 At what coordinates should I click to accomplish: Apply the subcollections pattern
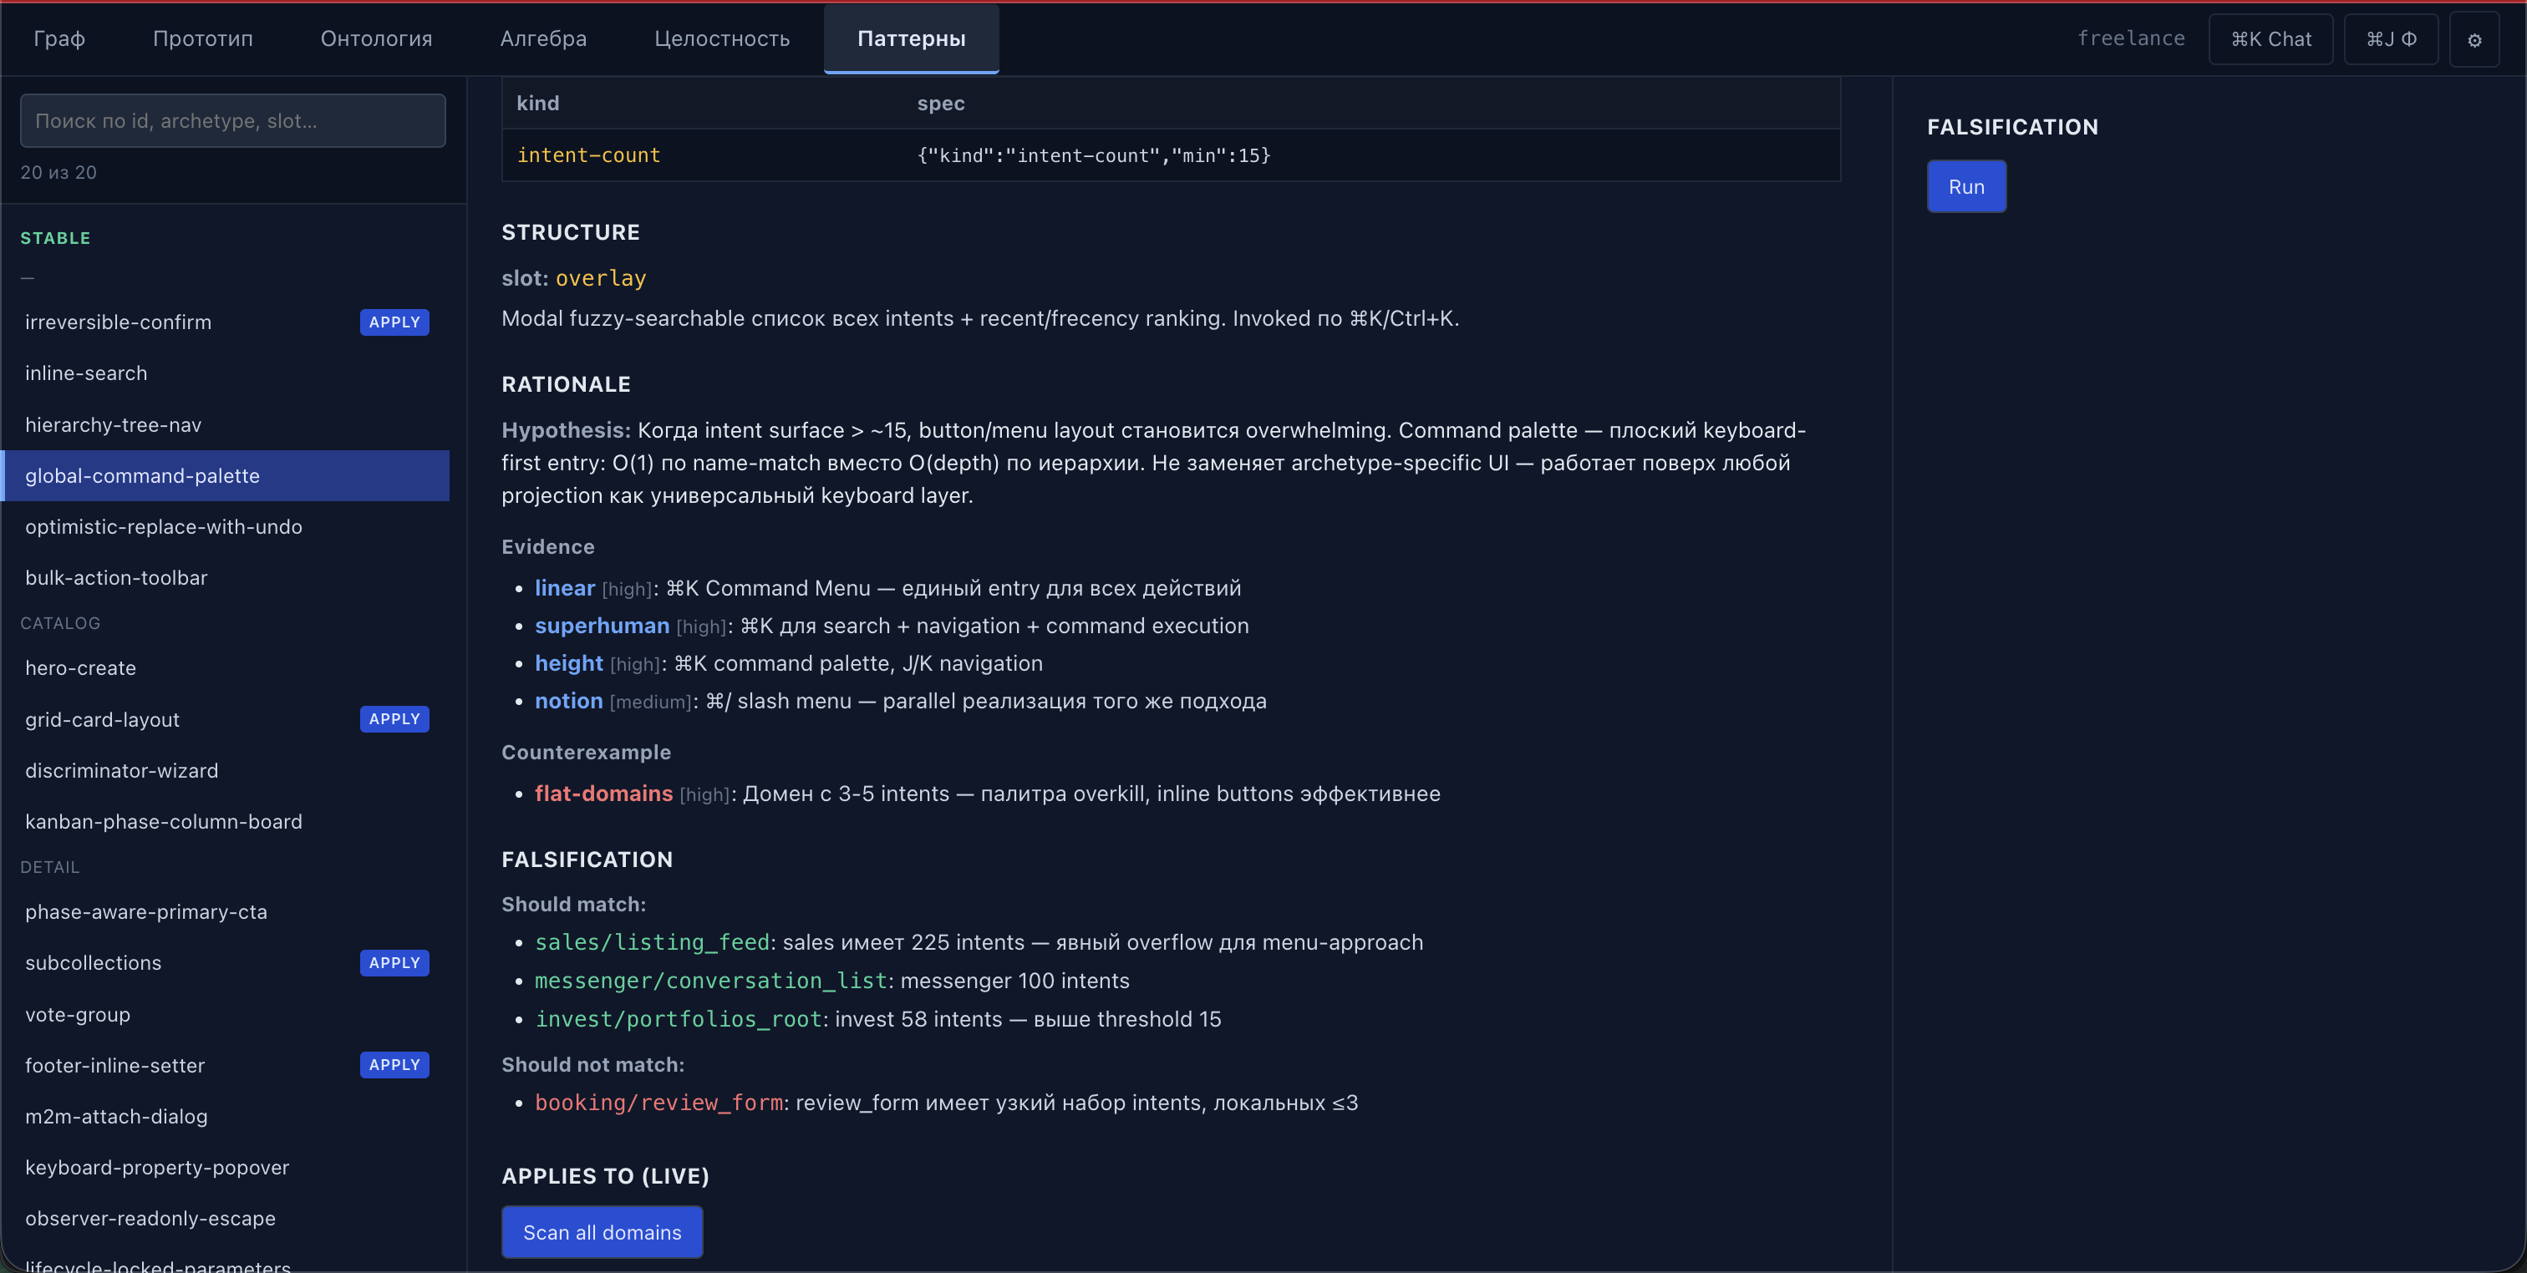click(394, 963)
